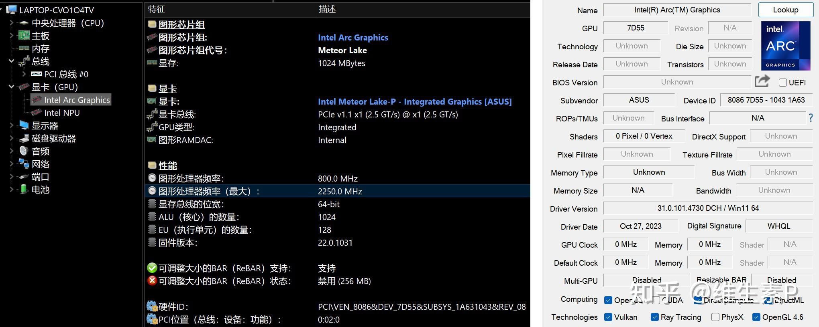The width and height of the screenshot is (819, 327).
Task: Click the bus icon next to 总线
Action: coord(24,61)
